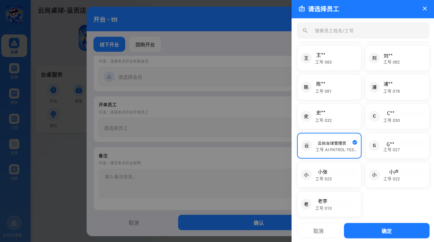Select employee 小卢 工号 022
The height and width of the screenshot is (242, 434).
tap(397, 175)
